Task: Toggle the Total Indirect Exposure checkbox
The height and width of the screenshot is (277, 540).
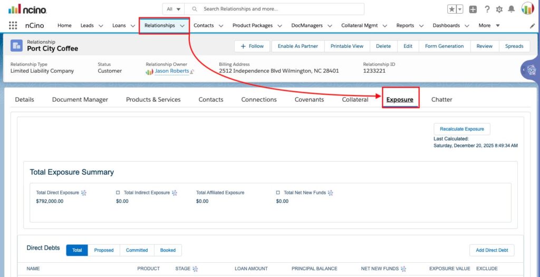Action: 118,193
